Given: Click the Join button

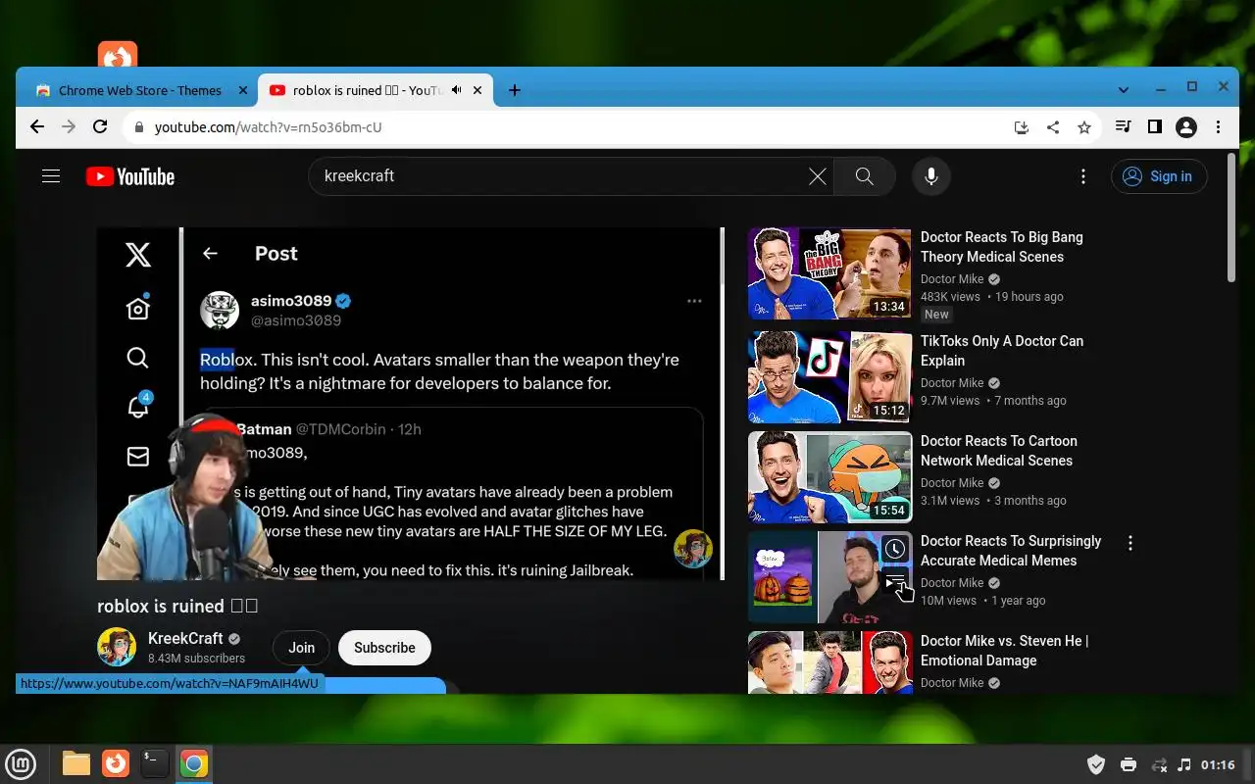Looking at the screenshot, I should coord(301,648).
